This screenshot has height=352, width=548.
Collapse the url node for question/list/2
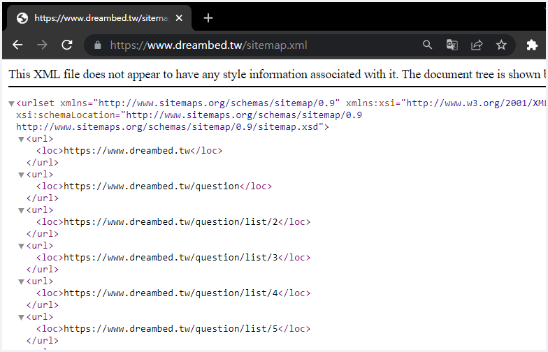tap(21, 210)
